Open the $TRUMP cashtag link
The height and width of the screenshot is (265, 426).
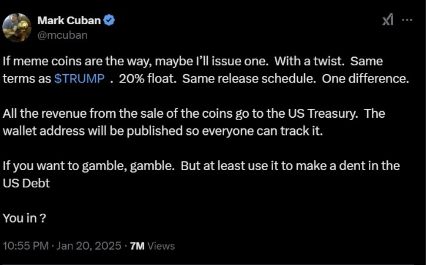pyautogui.click(x=79, y=79)
